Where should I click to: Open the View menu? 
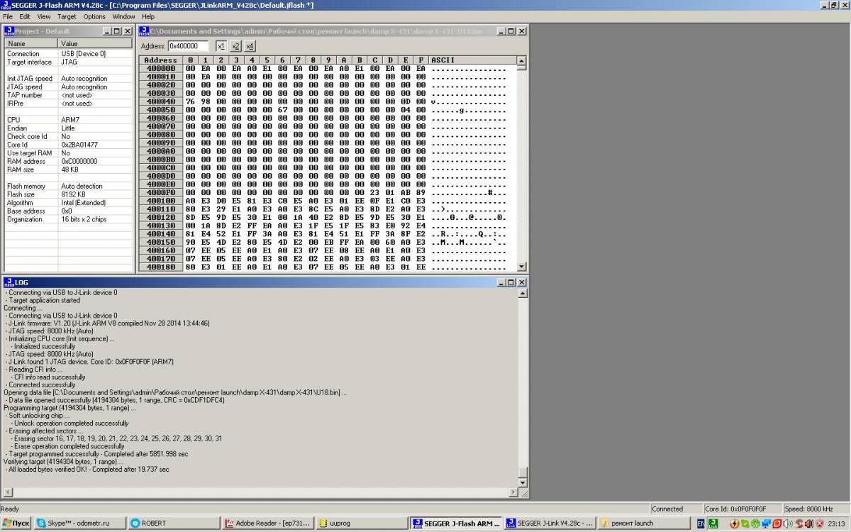pos(44,16)
